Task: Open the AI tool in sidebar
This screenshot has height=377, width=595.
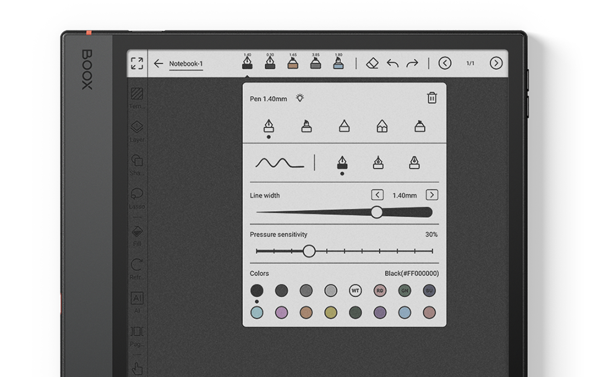Action: pos(137,302)
